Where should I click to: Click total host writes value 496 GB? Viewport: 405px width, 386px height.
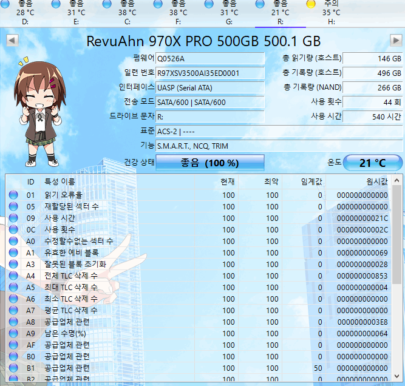(373, 73)
